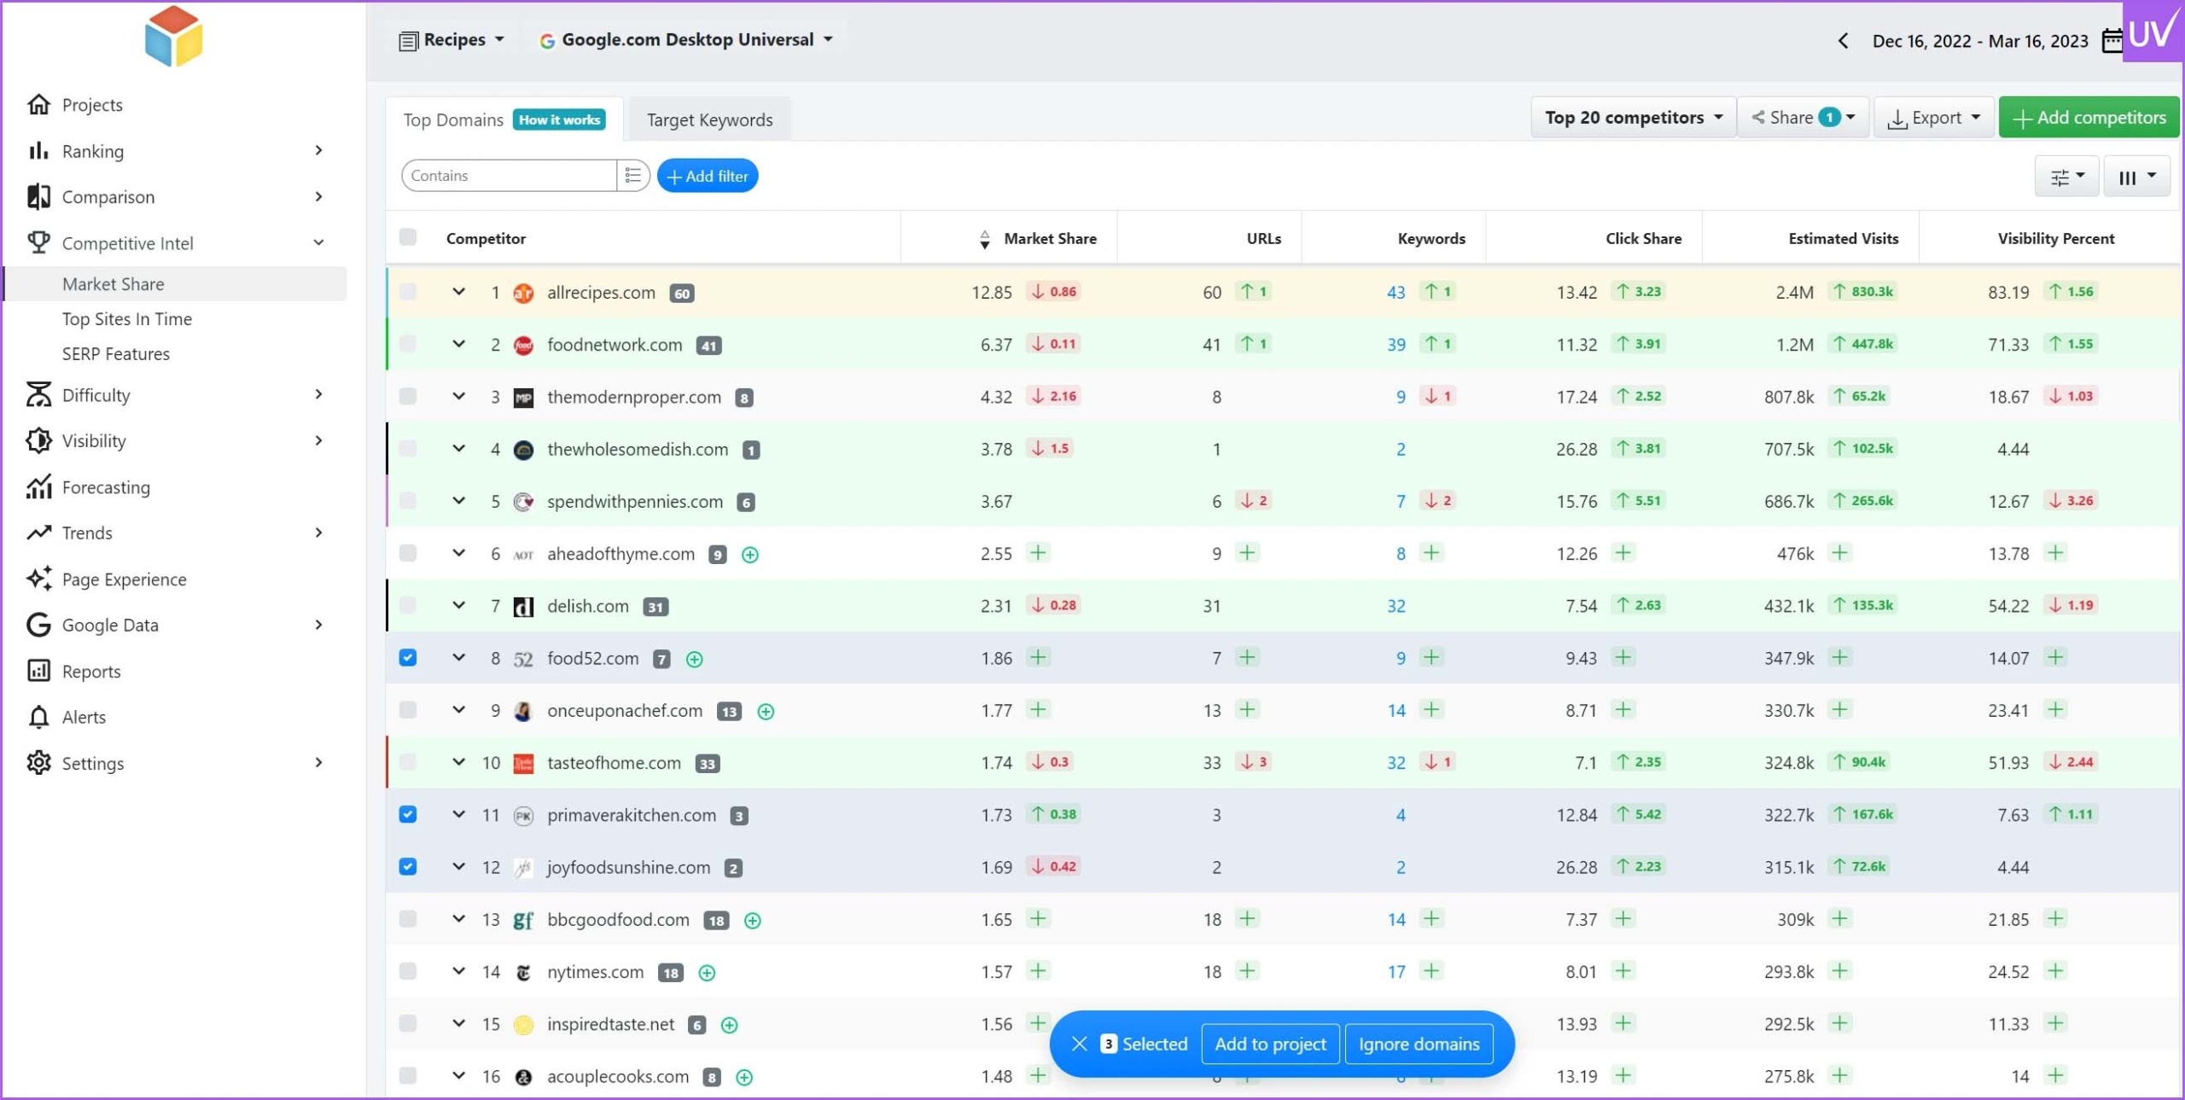Open the calendar date picker icon
Screen dimensions: 2185x1100
(x=2112, y=40)
